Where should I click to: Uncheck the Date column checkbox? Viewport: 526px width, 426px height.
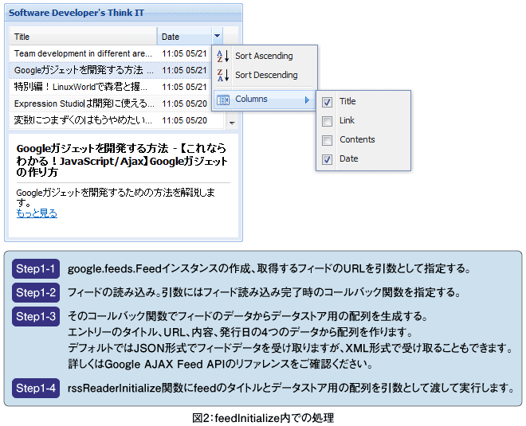pos(327,159)
